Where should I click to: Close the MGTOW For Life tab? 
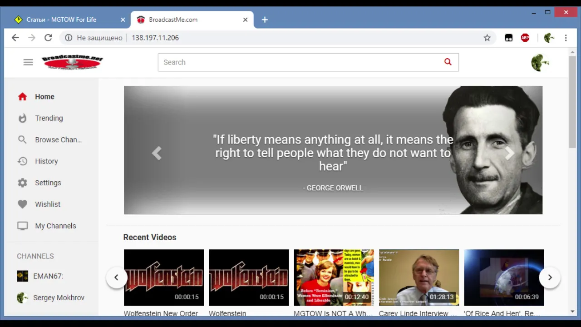pyautogui.click(x=123, y=20)
